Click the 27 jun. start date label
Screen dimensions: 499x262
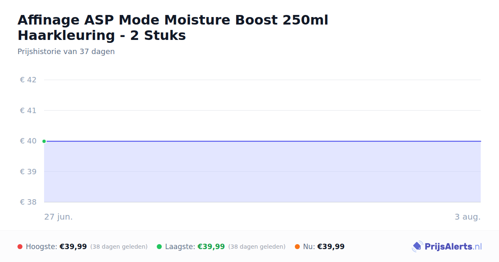pos(59,217)
